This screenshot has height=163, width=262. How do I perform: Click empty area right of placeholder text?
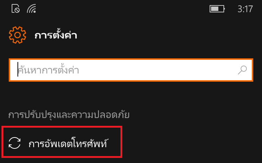[x=157, y=70]
